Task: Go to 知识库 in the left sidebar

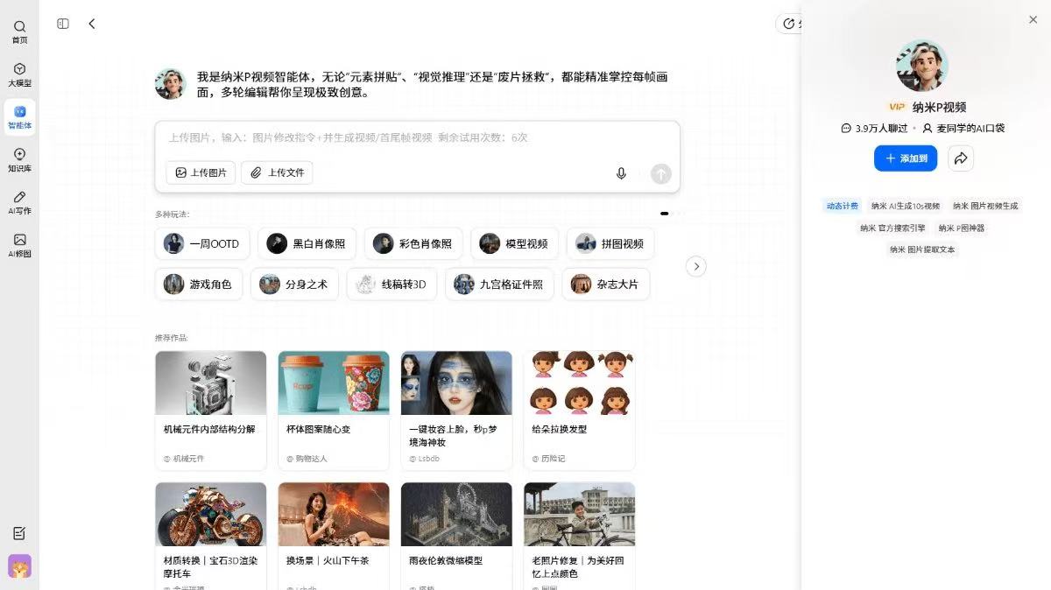Action: click(19, 159)
